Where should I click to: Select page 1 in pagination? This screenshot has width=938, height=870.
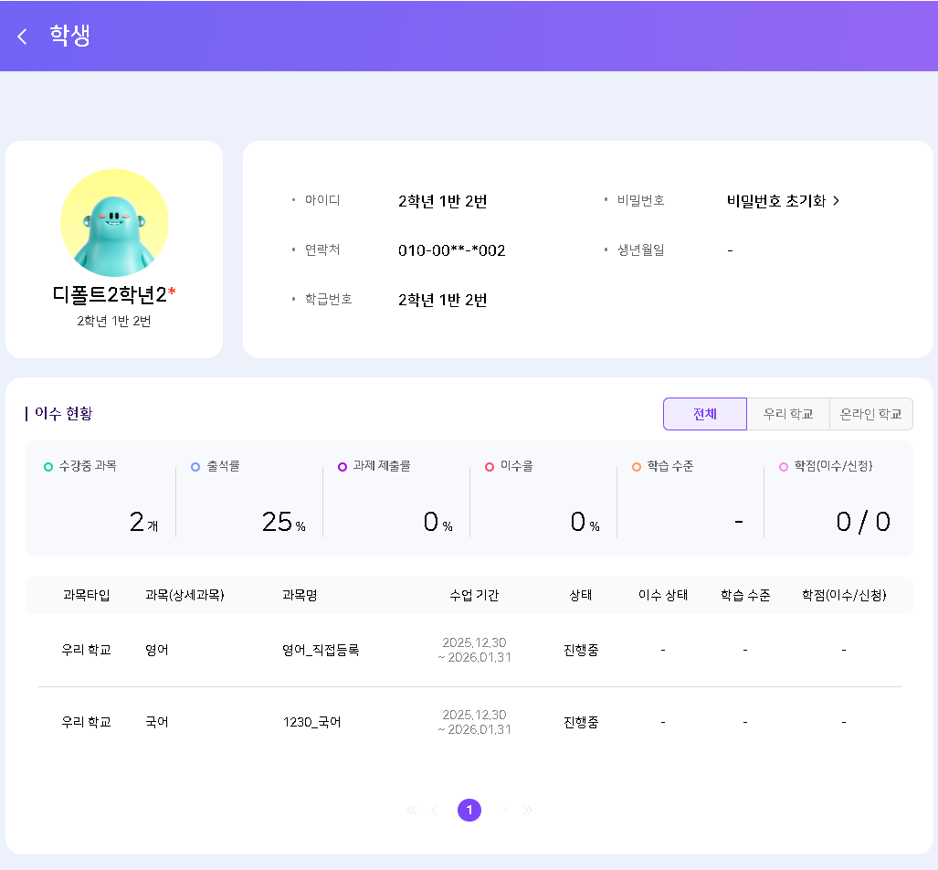[469, 810]
